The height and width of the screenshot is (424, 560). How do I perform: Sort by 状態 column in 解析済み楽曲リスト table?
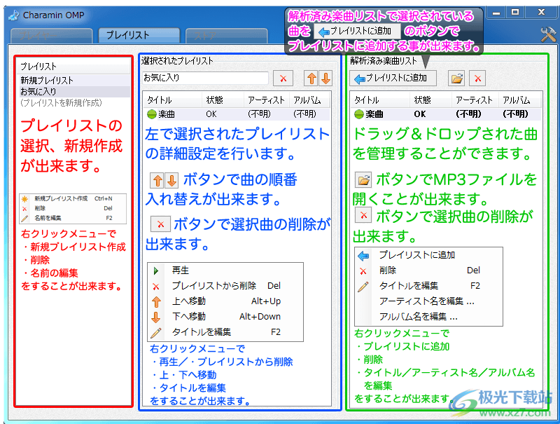(430, 100)
